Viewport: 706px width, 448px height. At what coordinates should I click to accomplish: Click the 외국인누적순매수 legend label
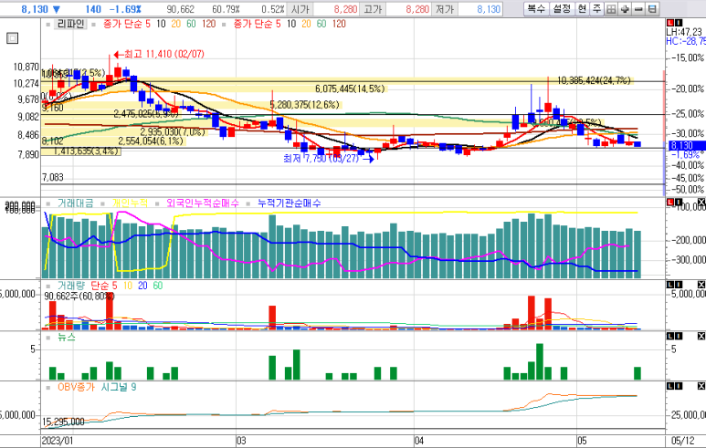point(203,203)
